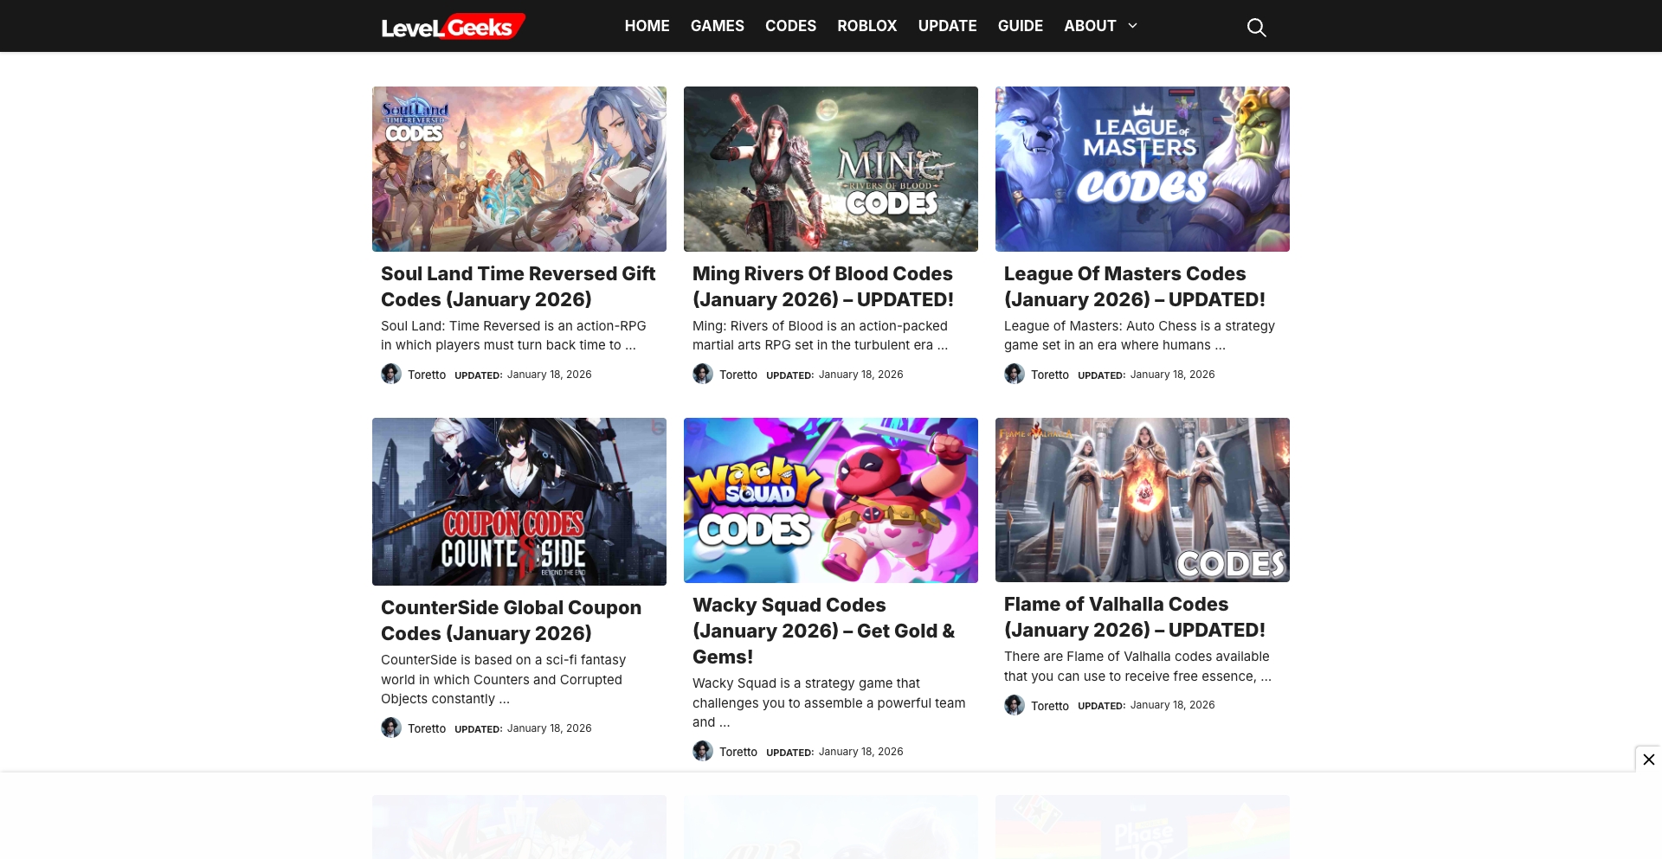
Task: Click Toretto's avatar under Ming Rivers article
Action: 702,374
